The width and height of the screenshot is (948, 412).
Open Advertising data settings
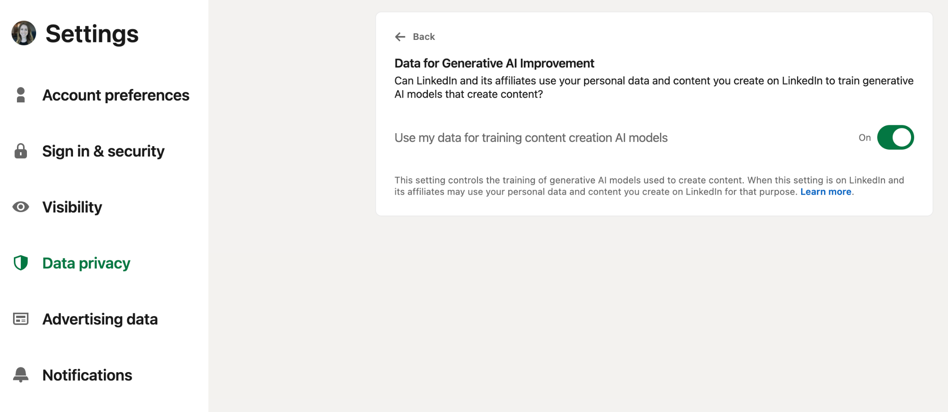[100, 319]
